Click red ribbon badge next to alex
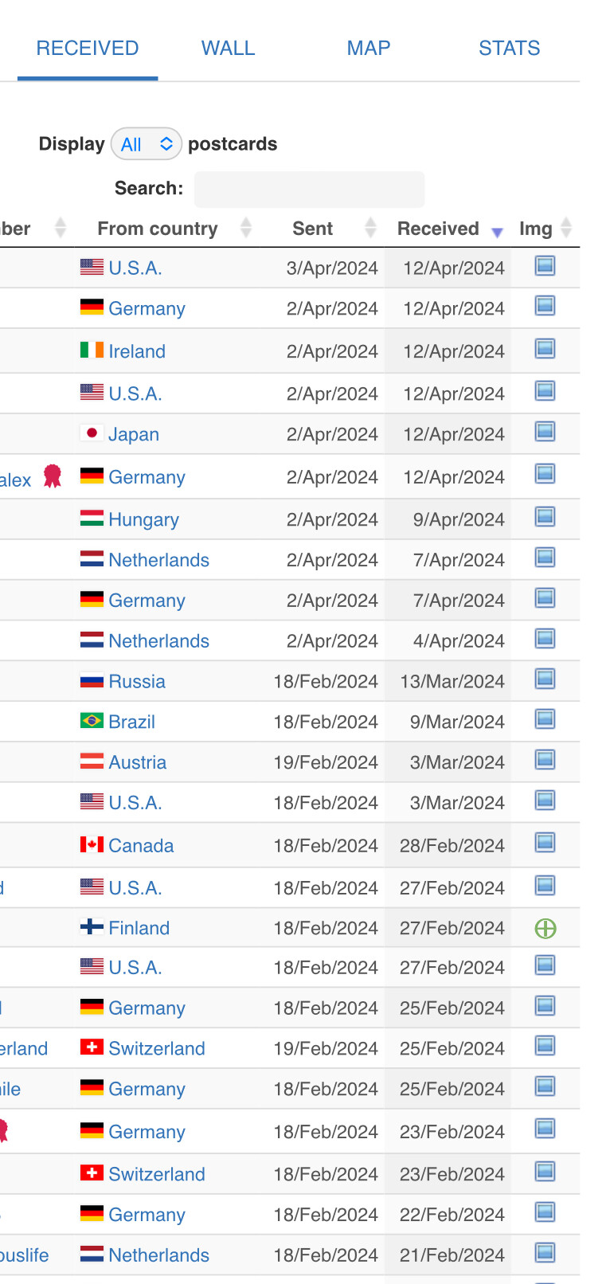 pyautogui.click(x=53, y=476)
